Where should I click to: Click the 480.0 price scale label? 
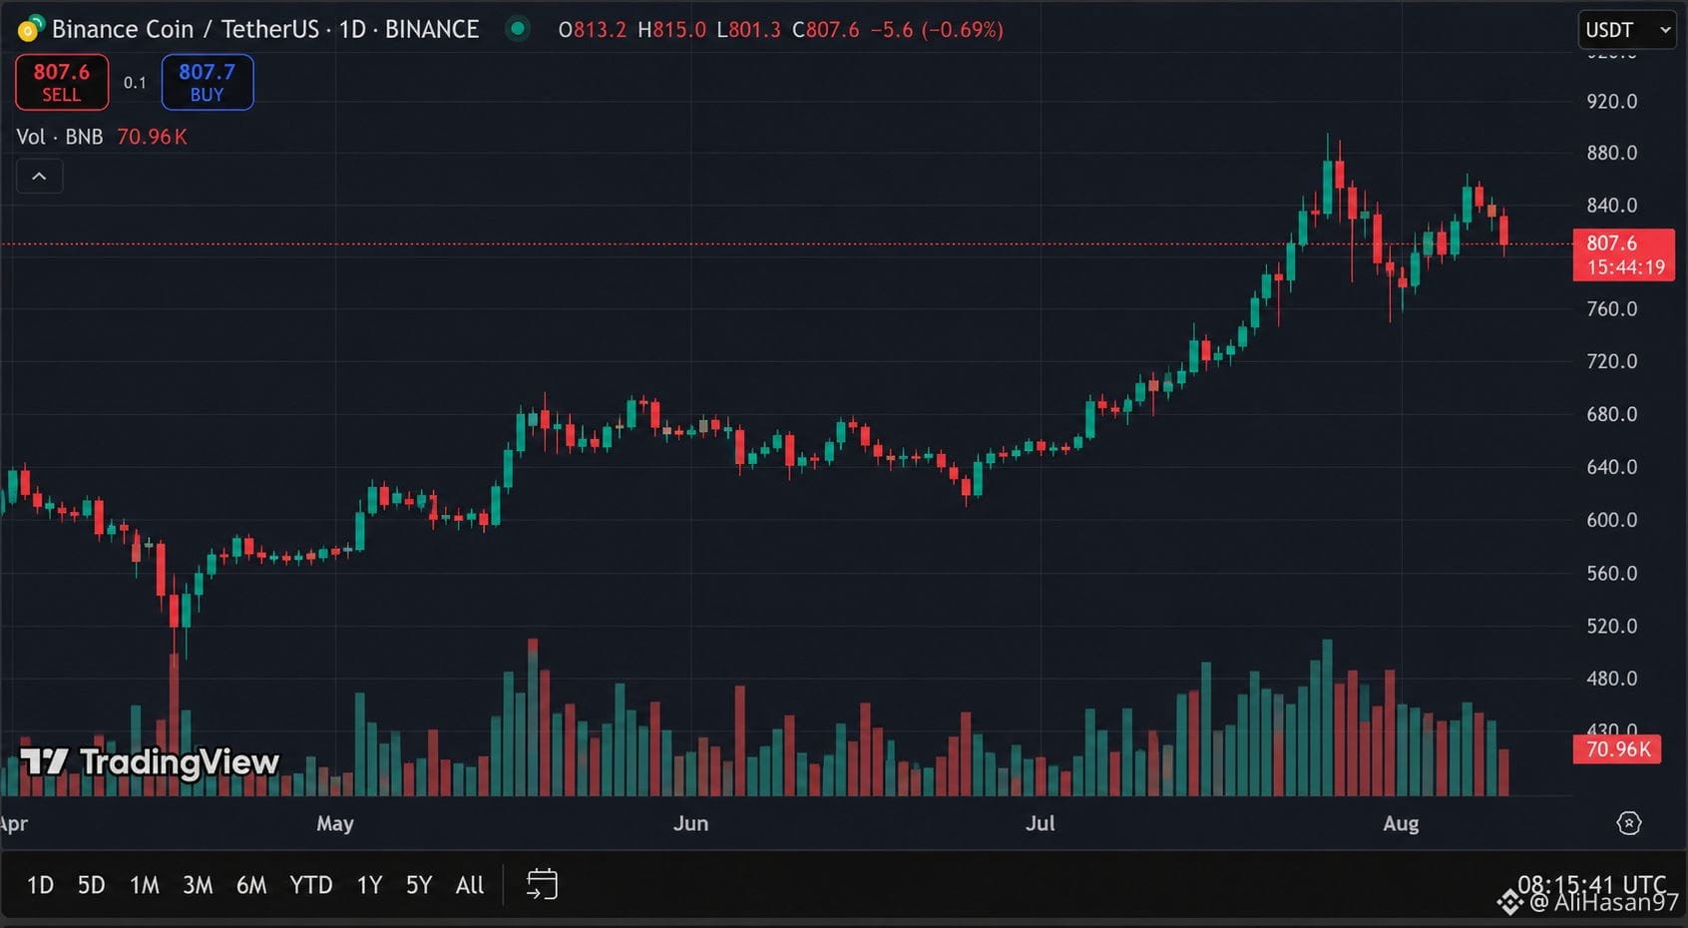[1612, 679]
